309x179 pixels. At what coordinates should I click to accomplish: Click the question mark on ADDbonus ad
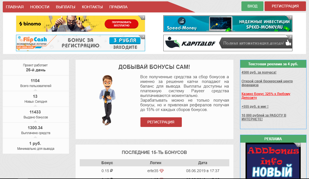pos(299,145)
